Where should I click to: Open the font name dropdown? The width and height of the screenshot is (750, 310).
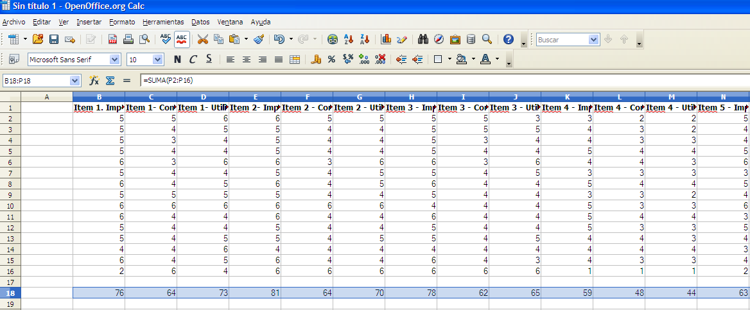coord(115,60)
